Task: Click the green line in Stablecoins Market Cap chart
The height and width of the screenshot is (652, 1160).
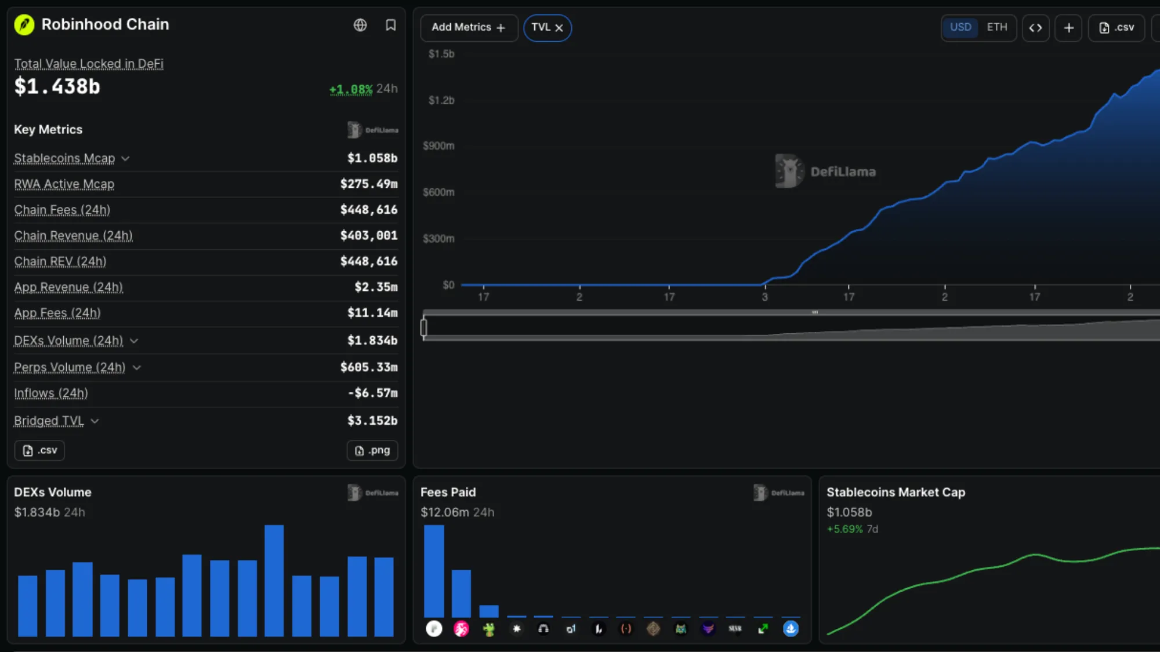Action: click(x=992, y=569)
